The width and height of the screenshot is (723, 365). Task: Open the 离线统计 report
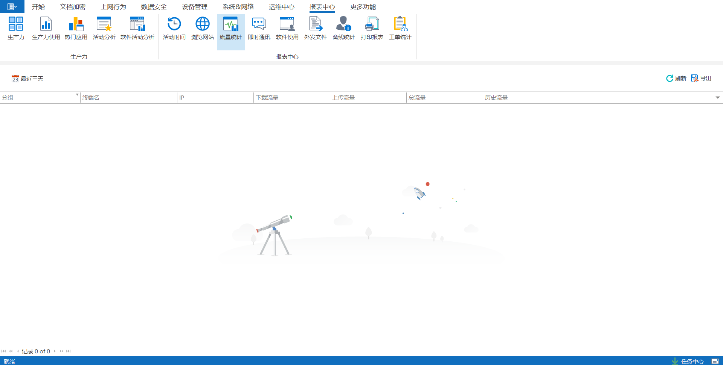[344, 29]
